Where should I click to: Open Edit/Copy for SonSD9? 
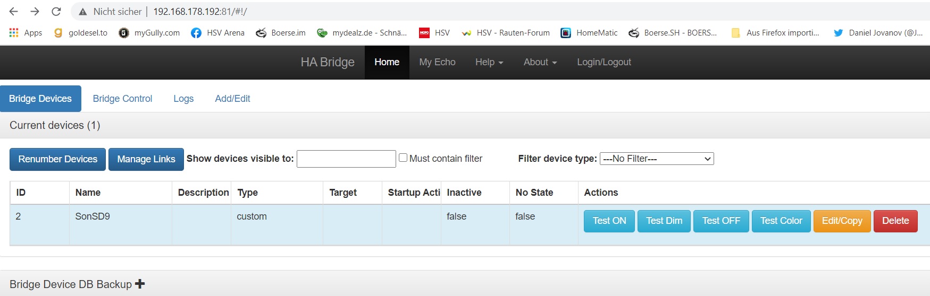(842, 221)
